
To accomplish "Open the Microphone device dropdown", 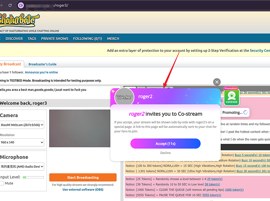I will pyautogui.click(x=22, y=167).
